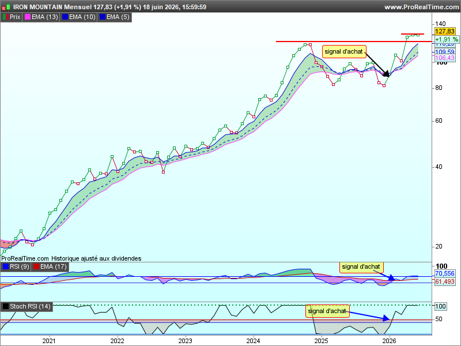The width and height of the screenshot is (461, 346).
Task: Click the black Stoch RSI (14) swatch
Action: pos(6,306)
